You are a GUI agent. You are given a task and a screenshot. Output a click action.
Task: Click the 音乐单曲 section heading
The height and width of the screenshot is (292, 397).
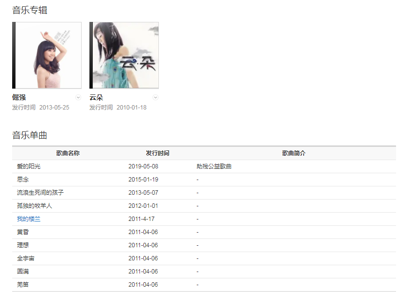(x=30, y=135)
